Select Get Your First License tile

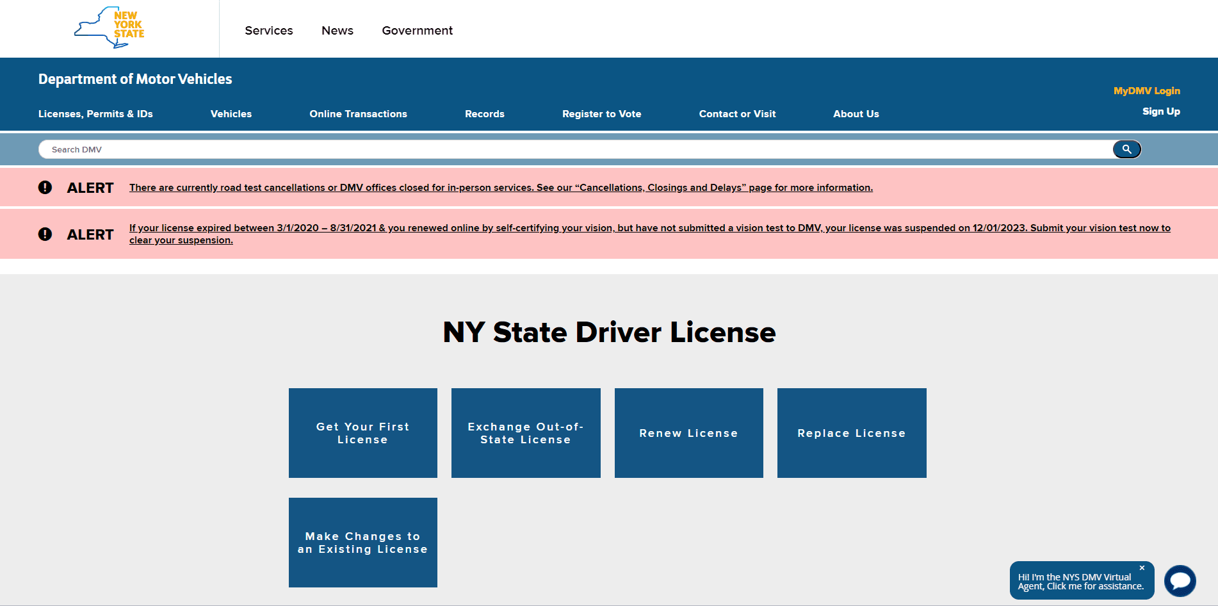[363, 433]
